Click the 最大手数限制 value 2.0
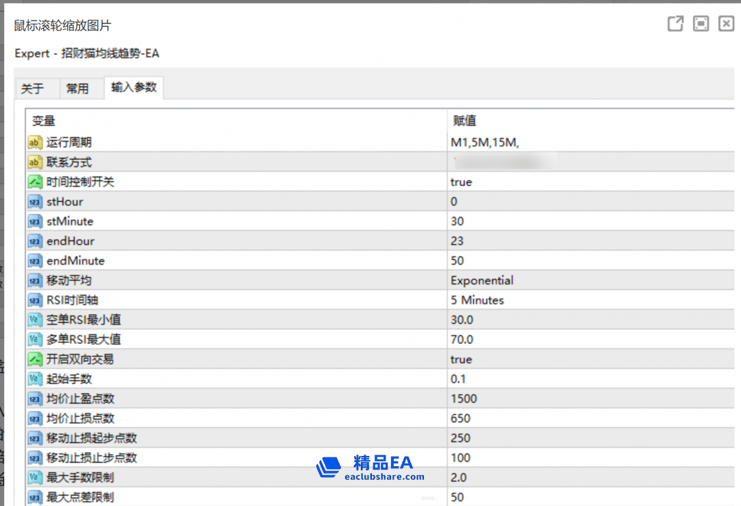Screen dimensions: 741x506 (458, 478)
